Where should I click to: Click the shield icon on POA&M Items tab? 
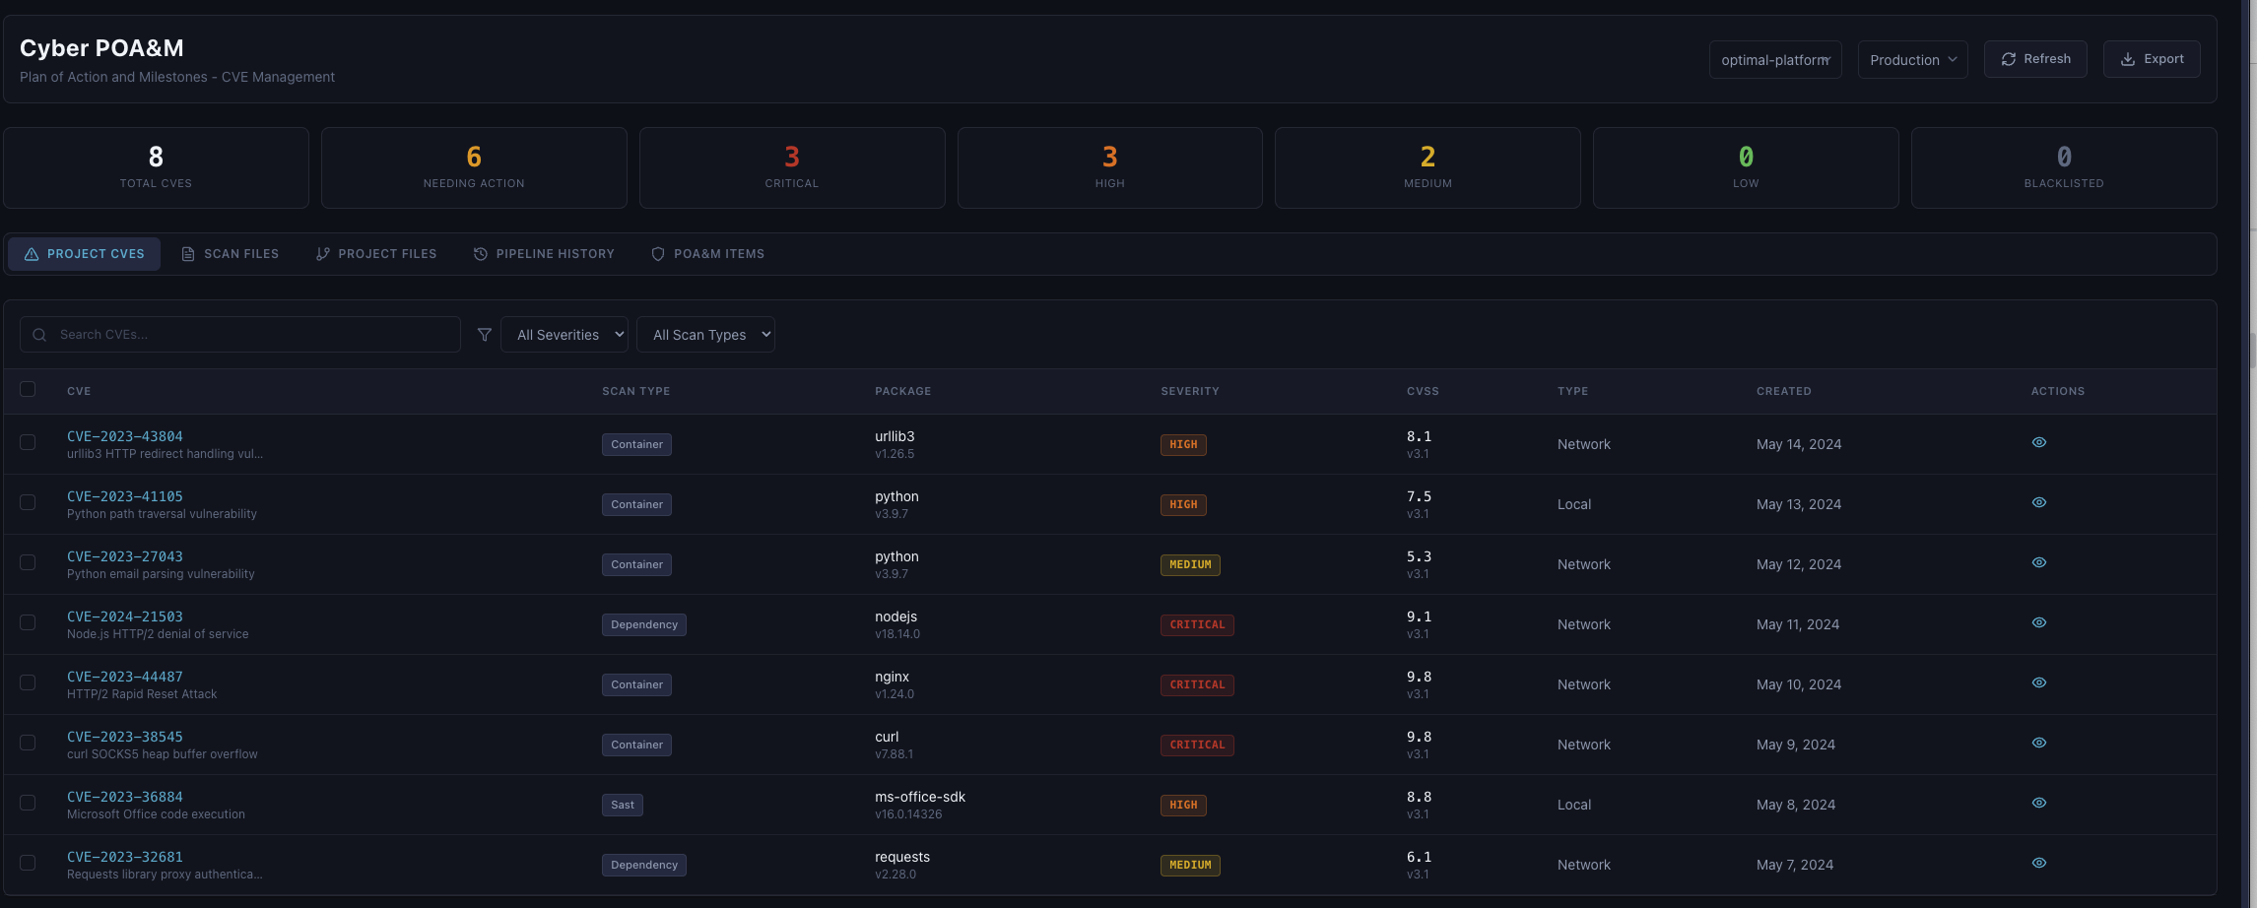point(656,253)
